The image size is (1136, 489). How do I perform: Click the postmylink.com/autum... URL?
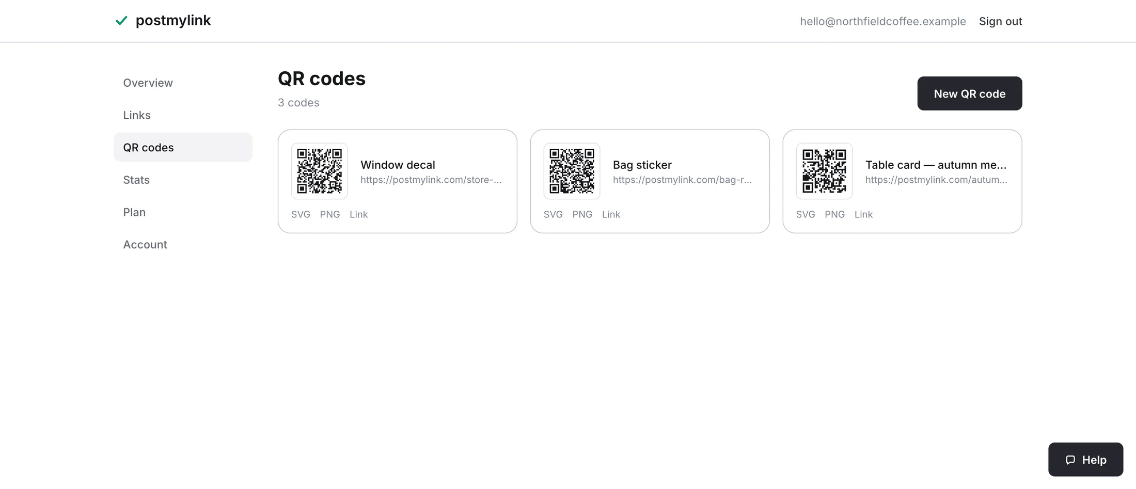pyautogui.click(x=937, y=180)
